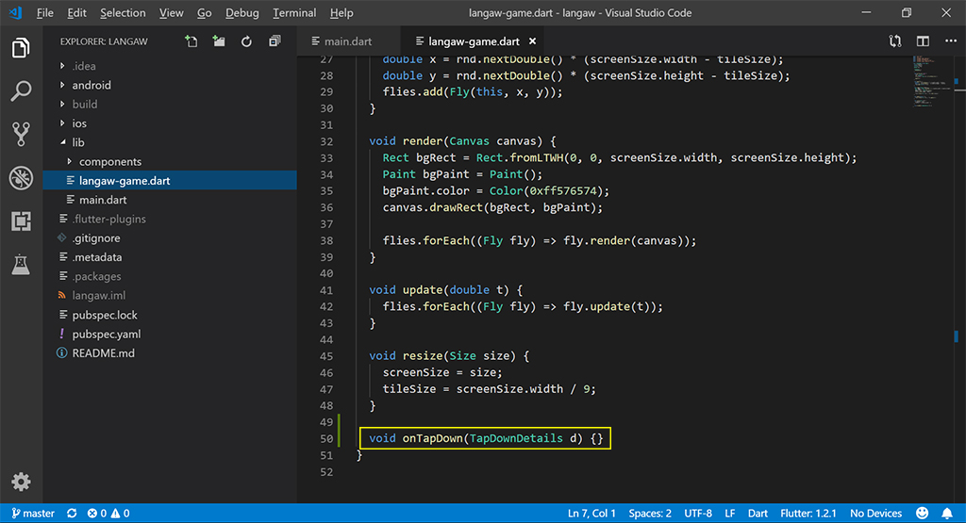Refresh the Explorer file tree
This screenshot has height=523, width=966.
pyautogui.click(x=246, y=41)
